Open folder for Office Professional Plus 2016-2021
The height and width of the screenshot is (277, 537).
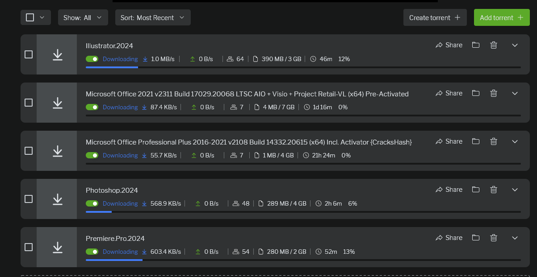(476, 141)
